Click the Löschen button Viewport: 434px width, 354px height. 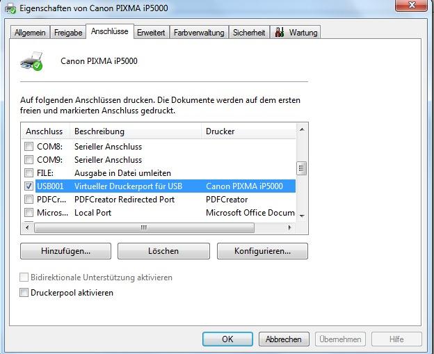tap(163, 251)
